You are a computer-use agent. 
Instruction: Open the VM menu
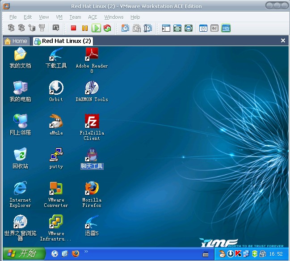pos(59,17)
